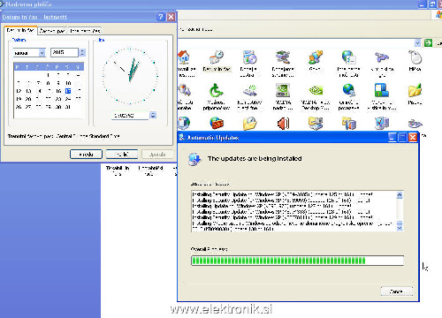The width and height of the screenshot is (442, 318).
Task: Click the Automatic Updates title bar icon
Action: click(x=182, y=137)
